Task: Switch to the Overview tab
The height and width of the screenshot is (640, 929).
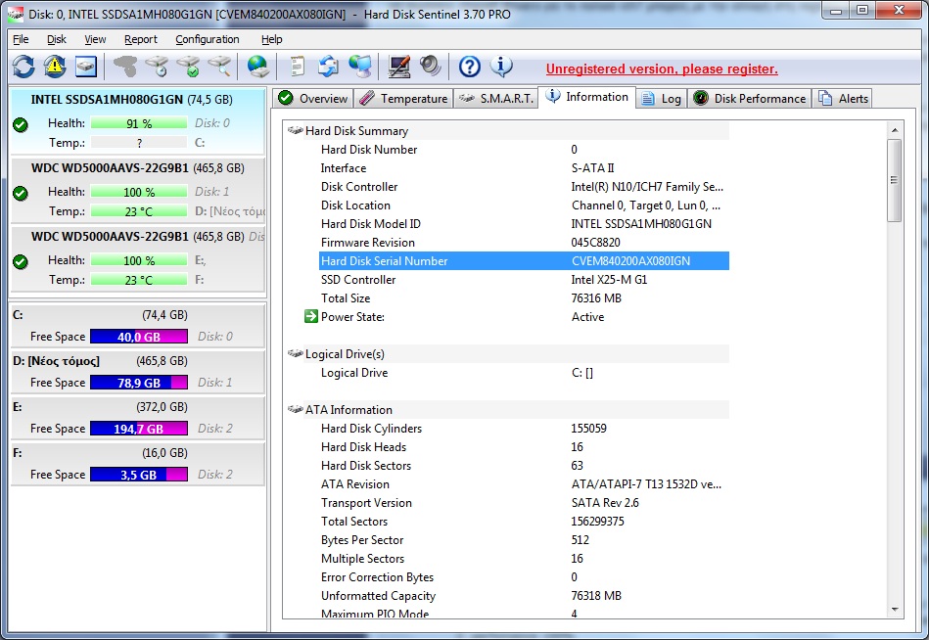Action: [x=313, y=98]
